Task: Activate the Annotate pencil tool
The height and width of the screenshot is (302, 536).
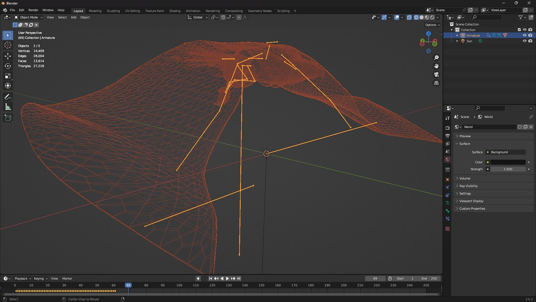Action: pos(8,97)
